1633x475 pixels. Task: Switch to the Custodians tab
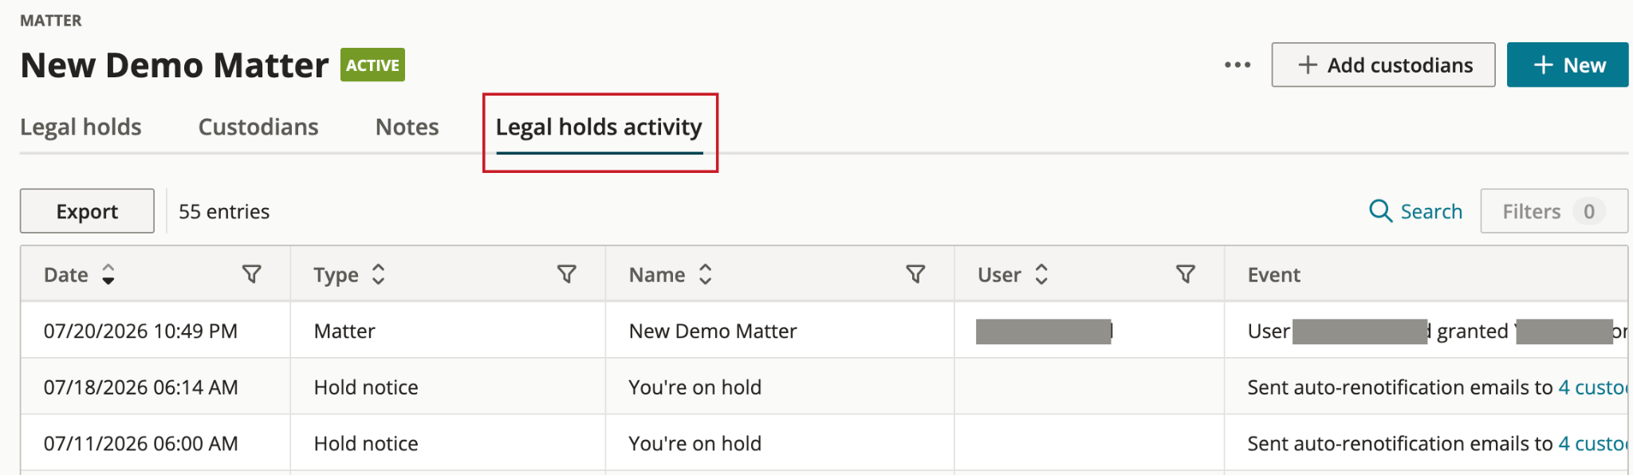(x=258, y=127)
